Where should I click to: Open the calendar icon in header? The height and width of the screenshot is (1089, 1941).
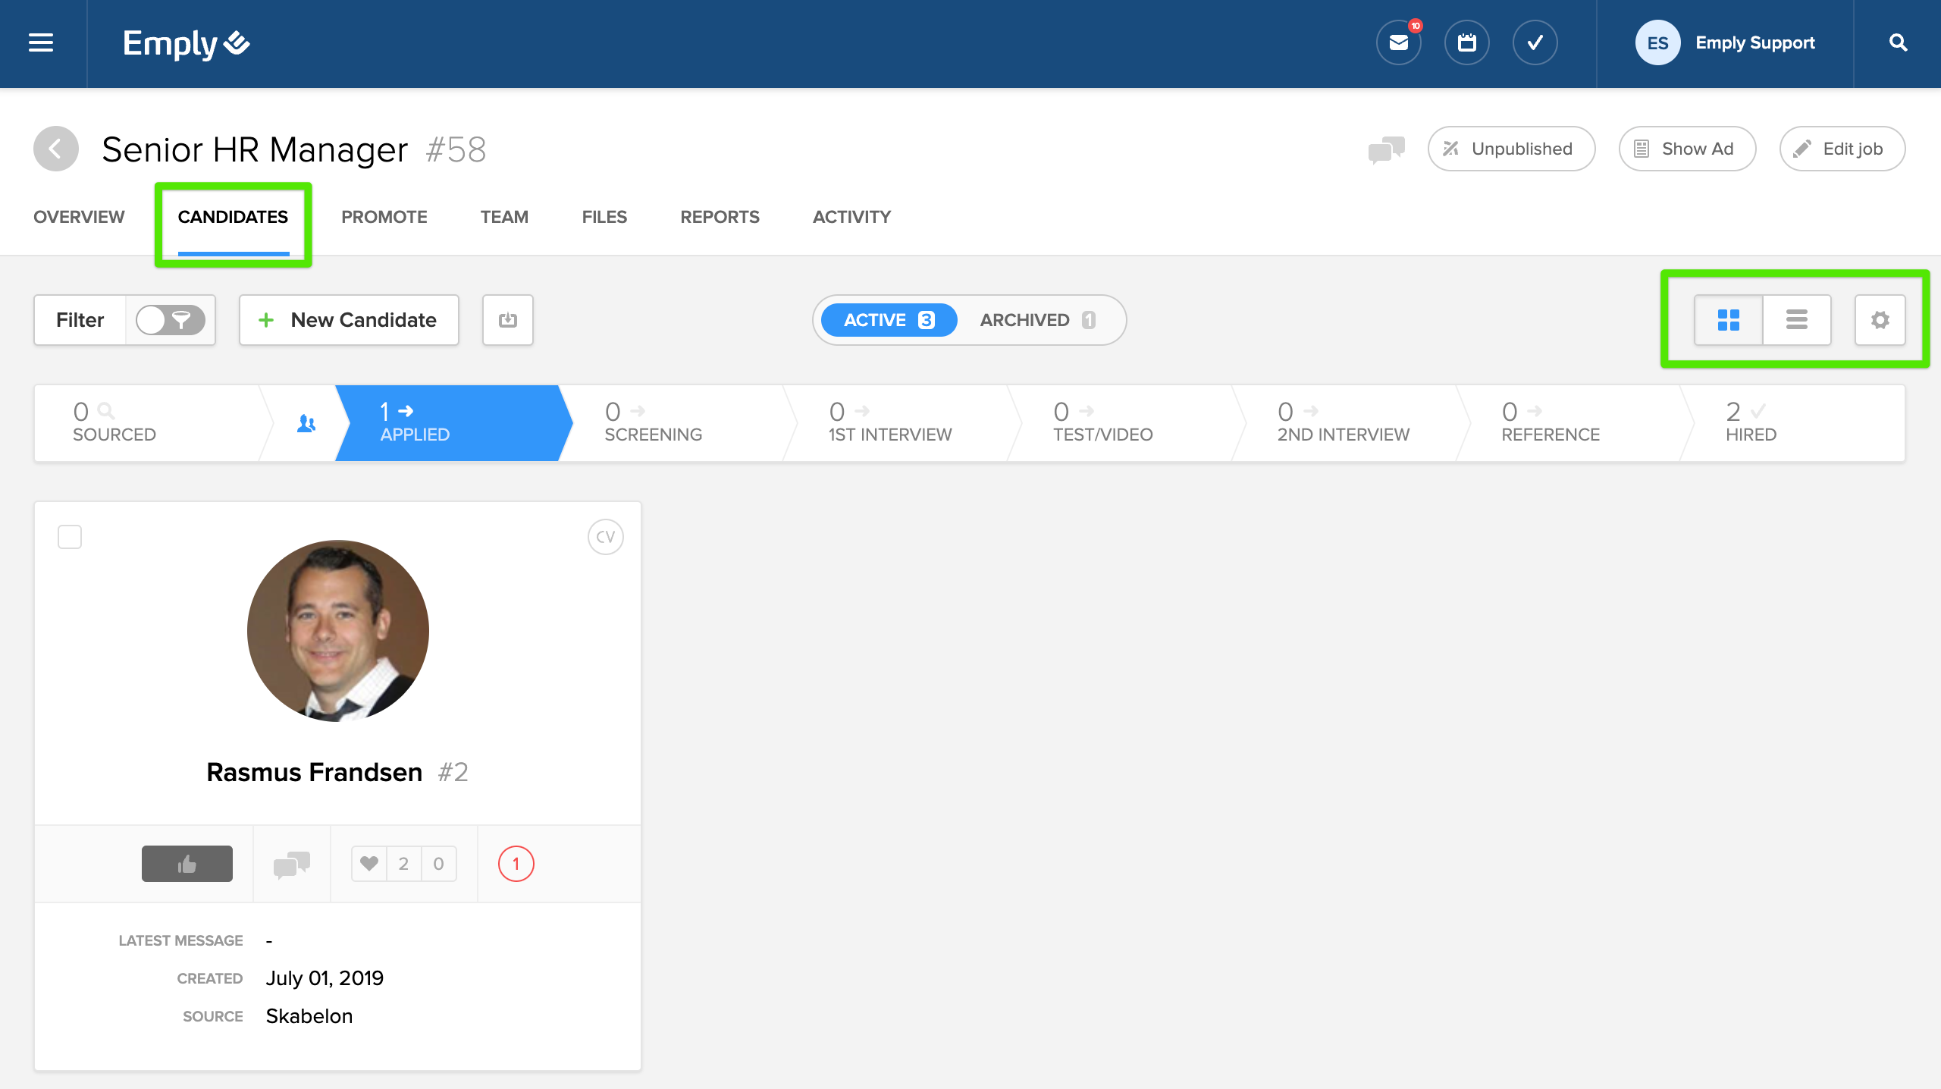(1466, 43)
